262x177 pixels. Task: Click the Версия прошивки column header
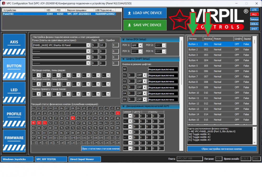coord(80,10)
